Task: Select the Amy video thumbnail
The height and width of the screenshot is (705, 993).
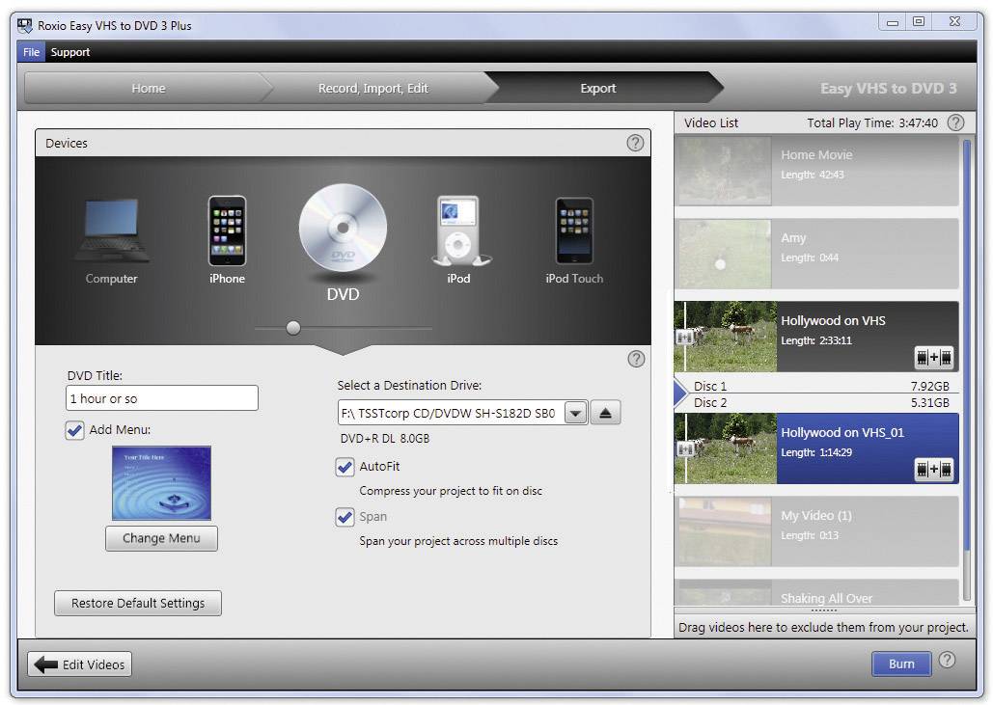Action: (724, 254)
